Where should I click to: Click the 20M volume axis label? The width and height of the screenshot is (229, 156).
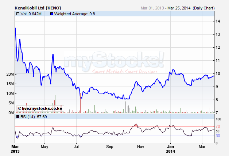click(x=9, y=74)
